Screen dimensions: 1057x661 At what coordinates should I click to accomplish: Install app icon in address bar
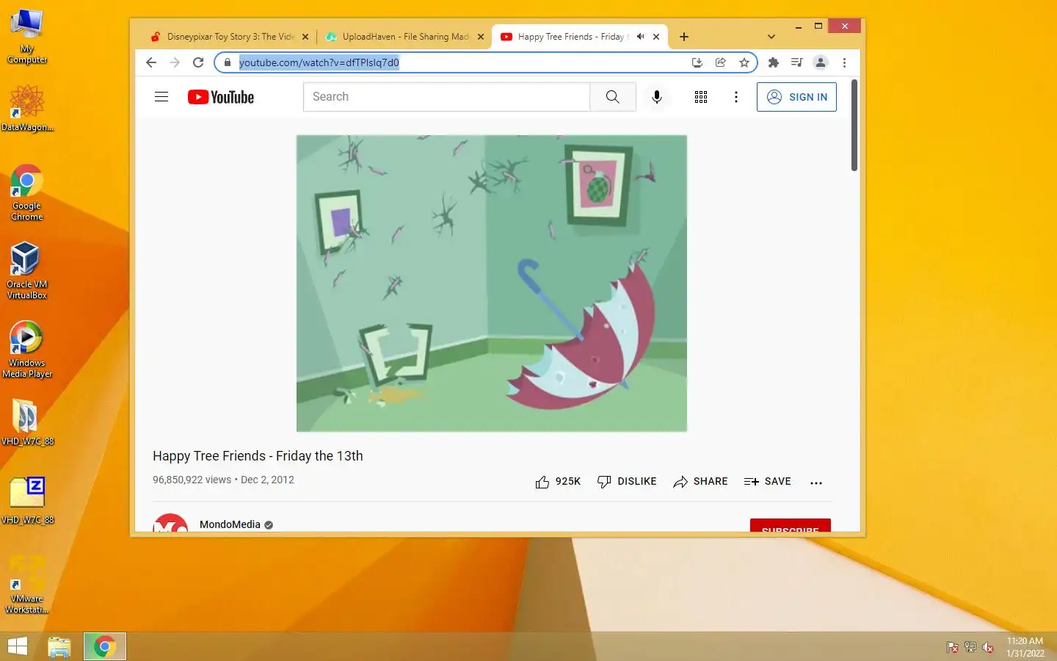[697, 62]
